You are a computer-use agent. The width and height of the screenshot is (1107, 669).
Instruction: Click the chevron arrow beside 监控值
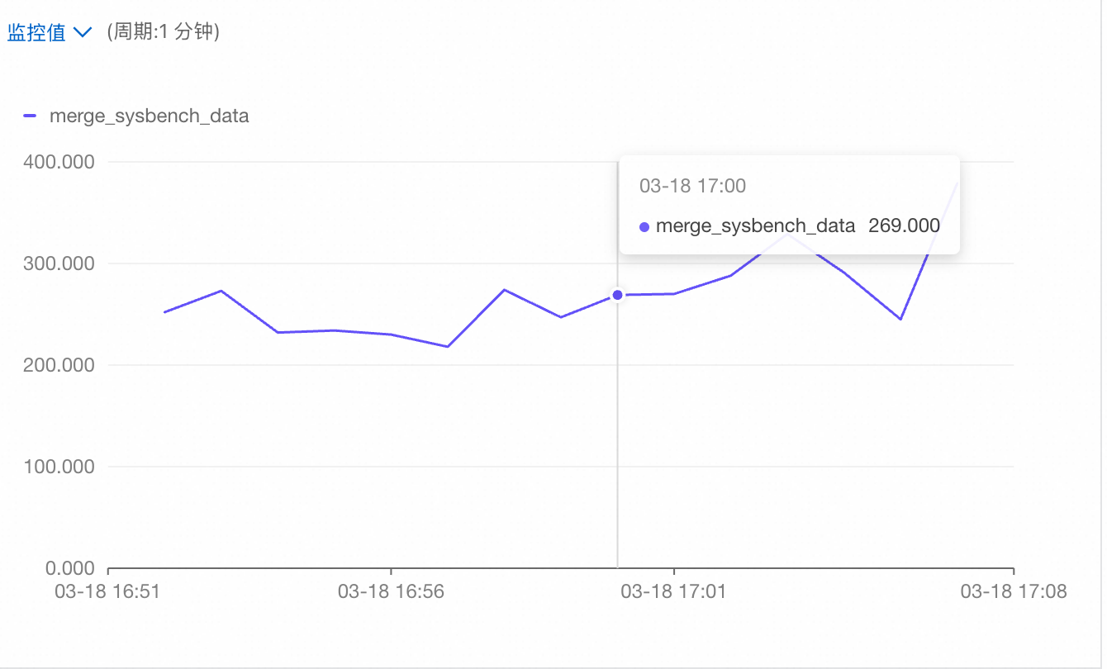[x=82, y=34]
